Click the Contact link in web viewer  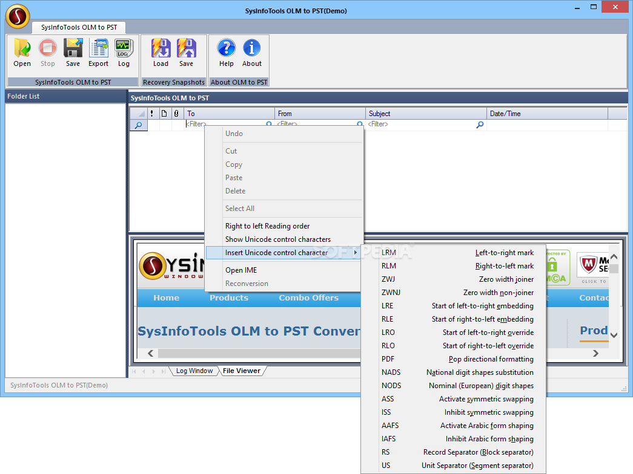(594, 298)
